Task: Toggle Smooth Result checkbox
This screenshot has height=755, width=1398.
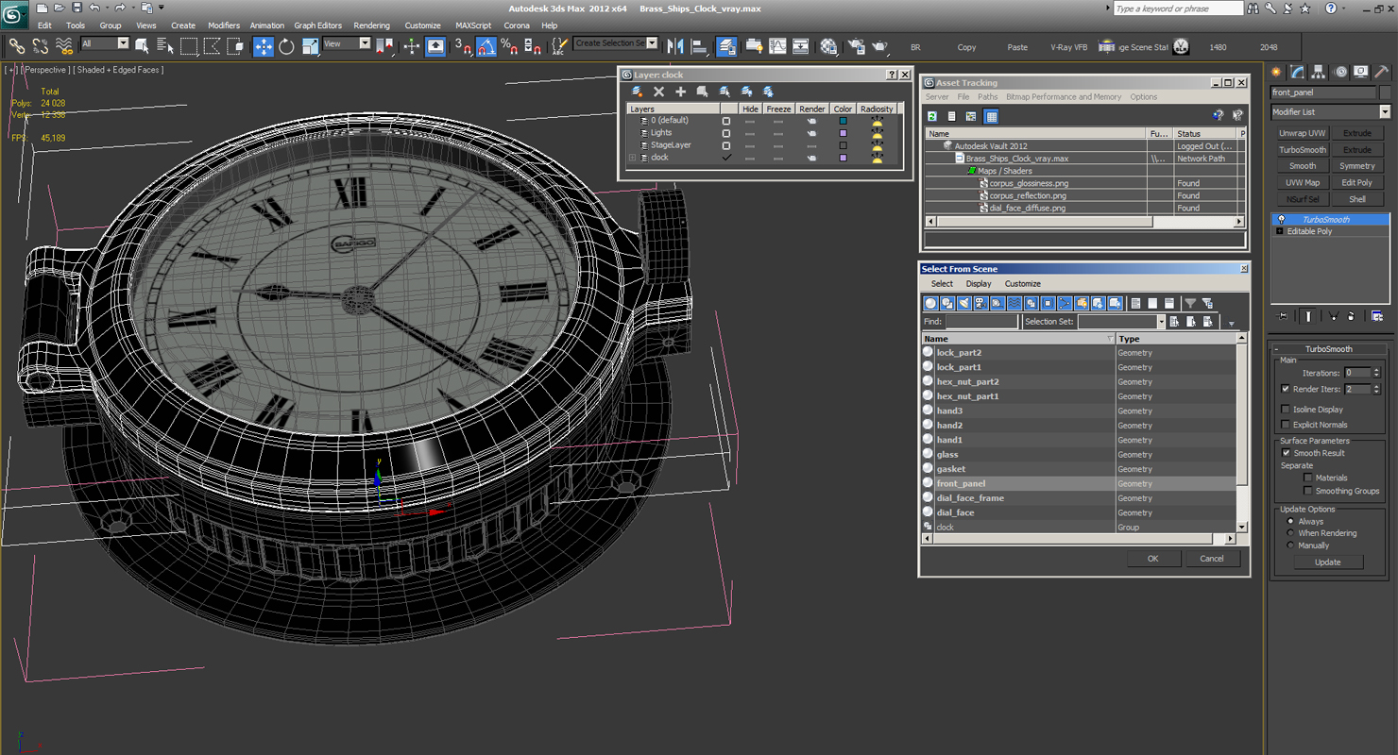Action: (1286, 453)
